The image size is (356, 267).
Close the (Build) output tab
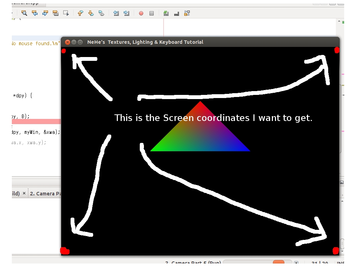tap(24, 193)
